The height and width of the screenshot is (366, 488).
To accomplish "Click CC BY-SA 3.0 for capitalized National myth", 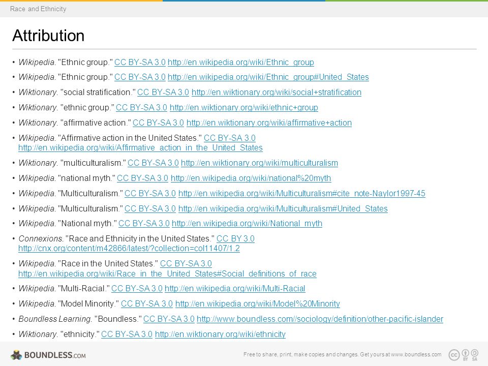I will click(144, 224).
